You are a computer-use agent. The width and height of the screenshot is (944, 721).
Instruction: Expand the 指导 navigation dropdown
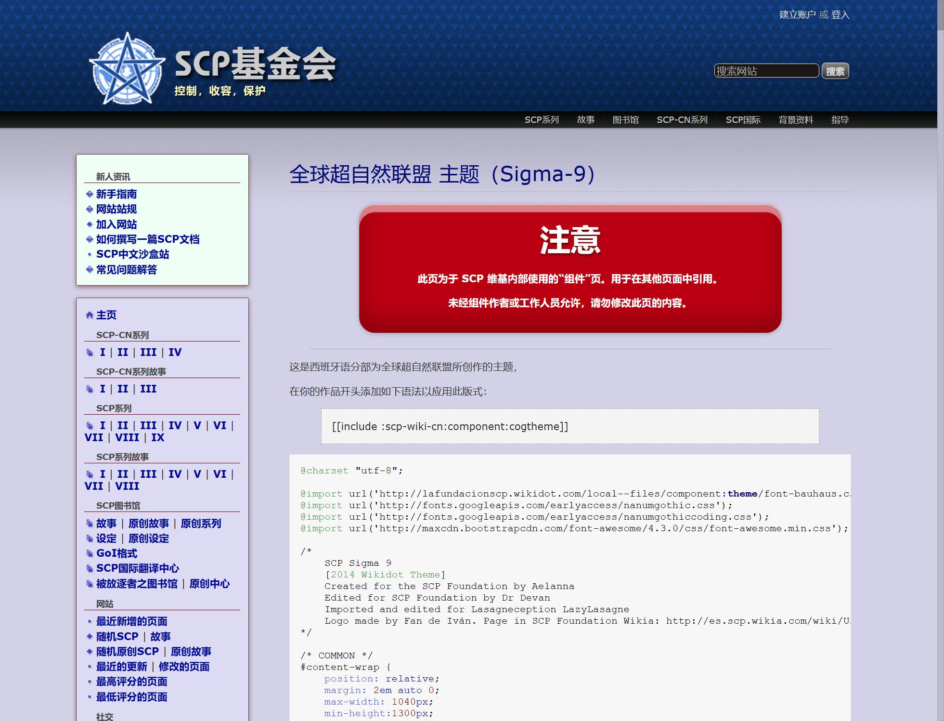840,120
